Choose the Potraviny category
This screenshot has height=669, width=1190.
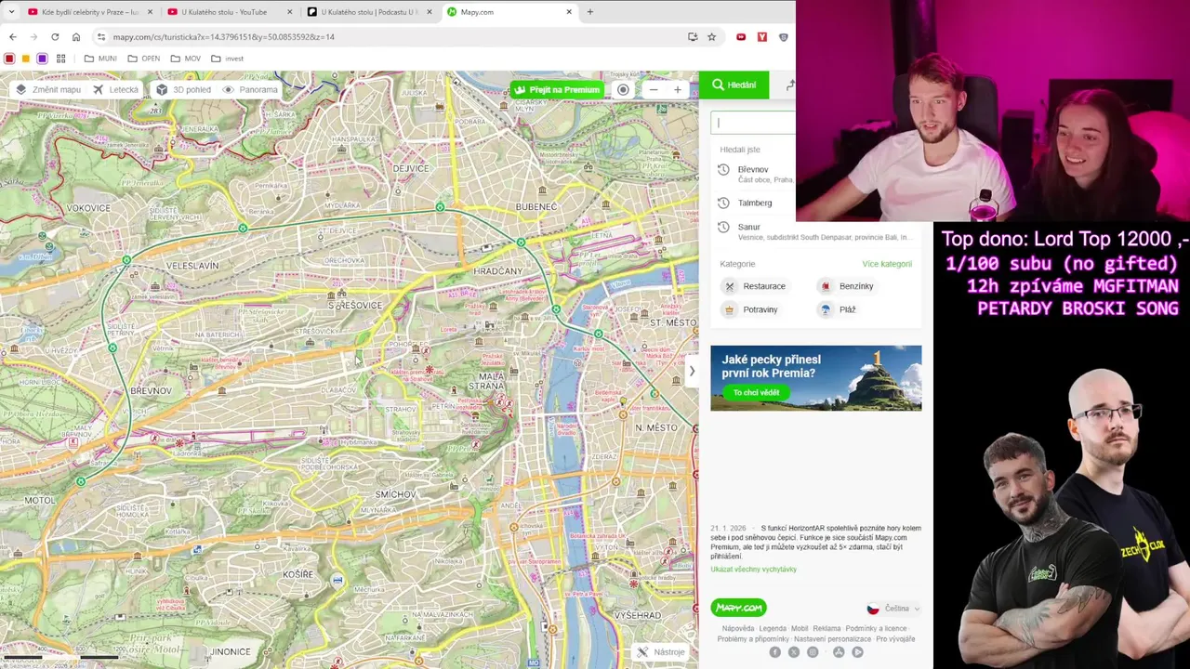pos(750,309)
